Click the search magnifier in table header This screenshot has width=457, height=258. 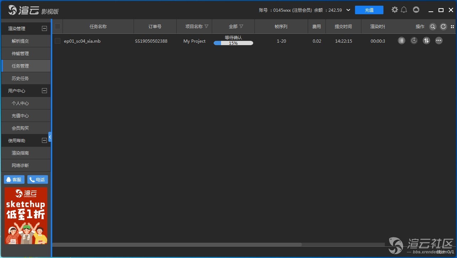point(432,27)
